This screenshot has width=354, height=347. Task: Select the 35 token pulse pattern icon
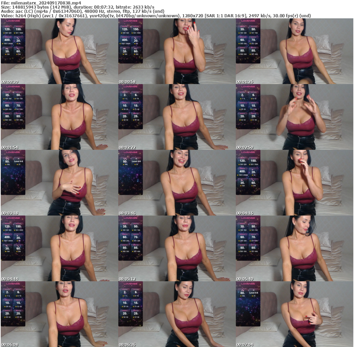point(7,51)
